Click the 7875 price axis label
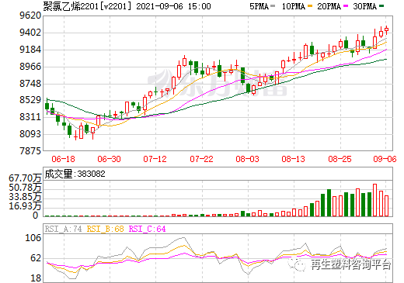Viewport: 404px width, 283px height. (30, 150)
